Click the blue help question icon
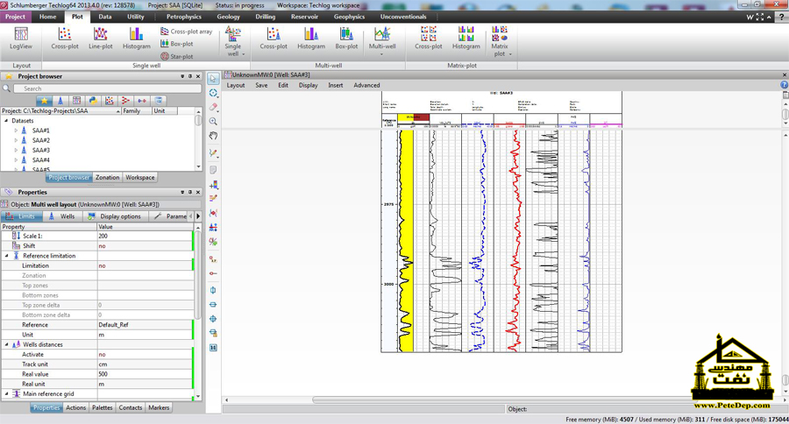Image resolution: width=789 pixels, height=424 pixels. (x=784, y=85)
